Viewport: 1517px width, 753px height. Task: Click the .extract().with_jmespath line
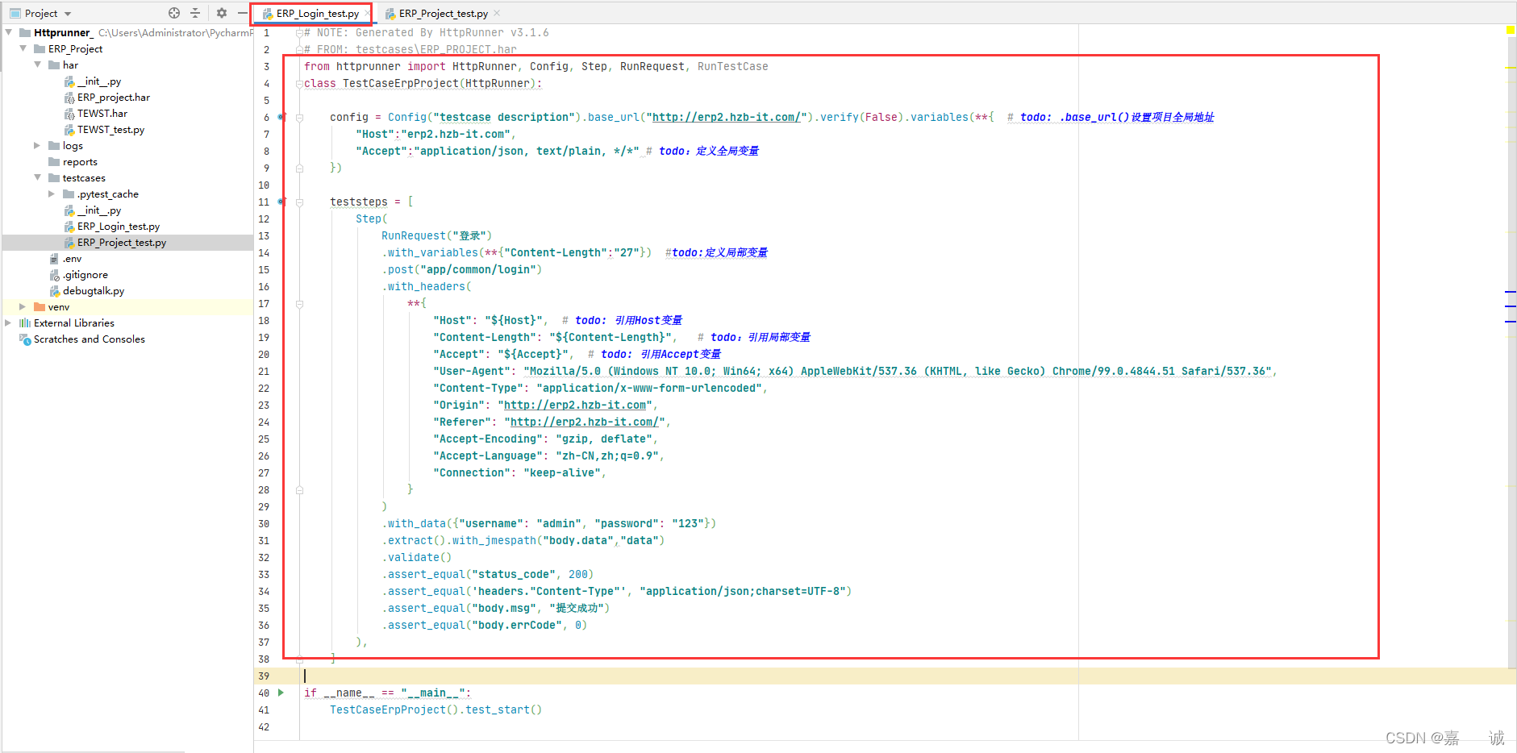click(x=523, y=541)
